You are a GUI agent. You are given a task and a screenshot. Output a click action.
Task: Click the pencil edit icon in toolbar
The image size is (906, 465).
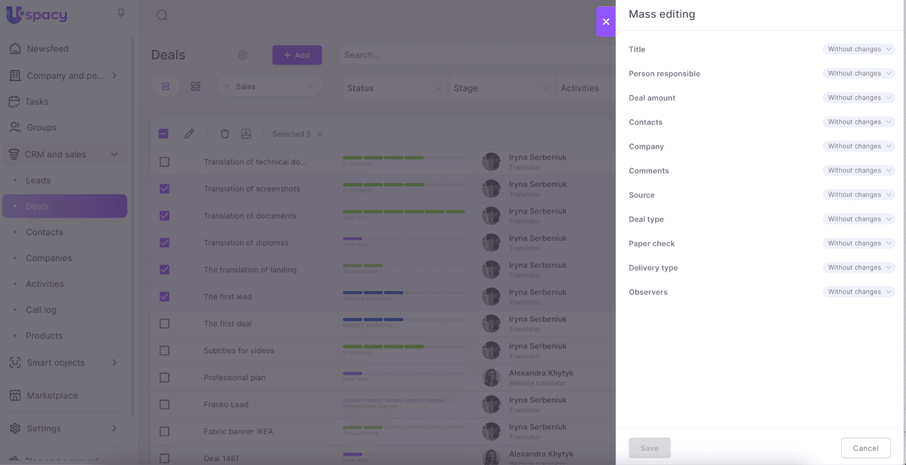tap(189, 134)
